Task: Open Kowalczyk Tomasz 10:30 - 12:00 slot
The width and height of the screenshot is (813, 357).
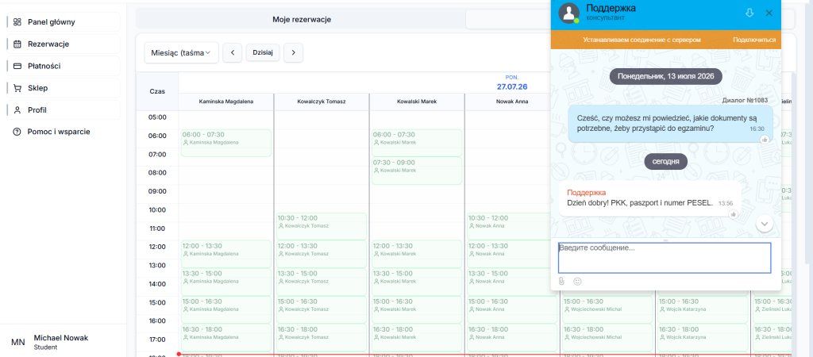Action: pyautogui.click(x=322, y=226)
